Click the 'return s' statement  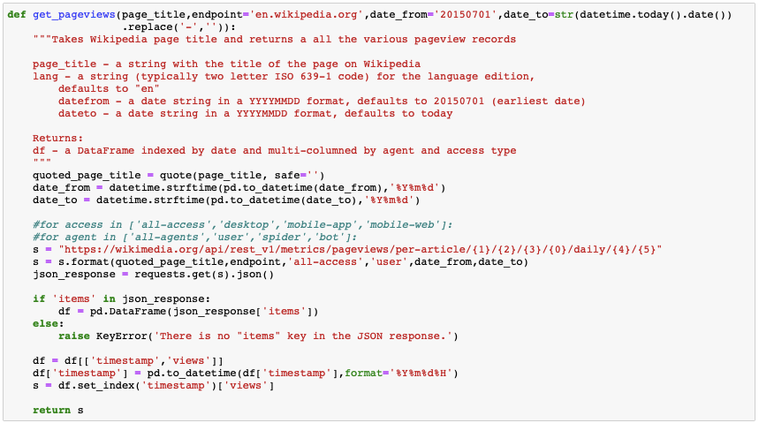point(58,410)
